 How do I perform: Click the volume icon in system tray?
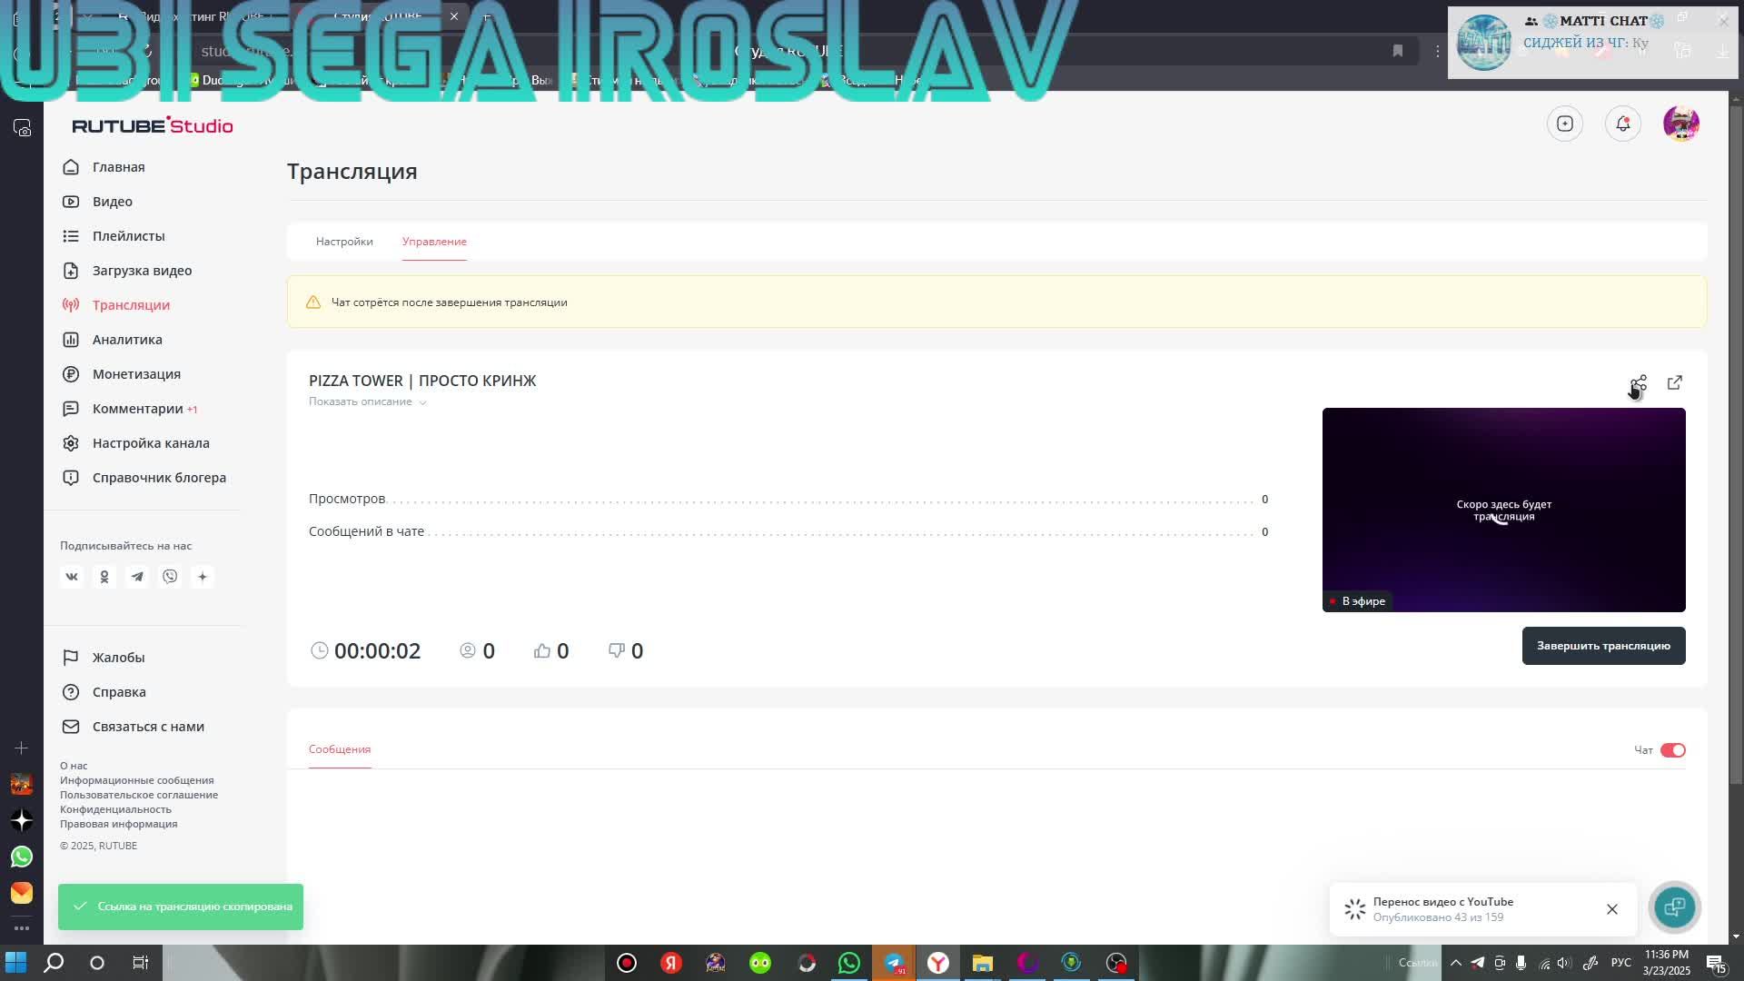pyautogui.click(x=1564, y=963)
